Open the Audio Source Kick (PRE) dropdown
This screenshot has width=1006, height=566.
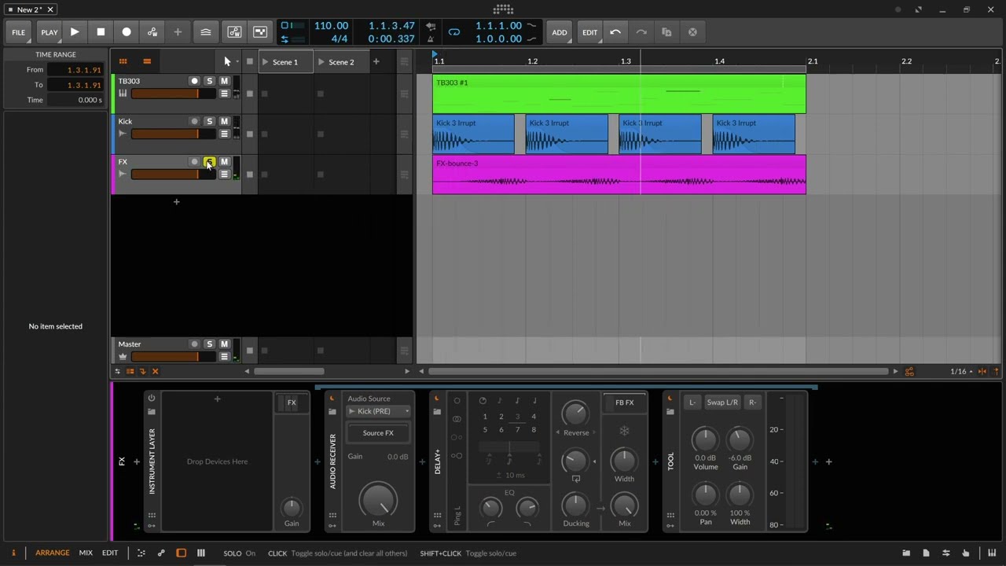(x=378, y=411)
